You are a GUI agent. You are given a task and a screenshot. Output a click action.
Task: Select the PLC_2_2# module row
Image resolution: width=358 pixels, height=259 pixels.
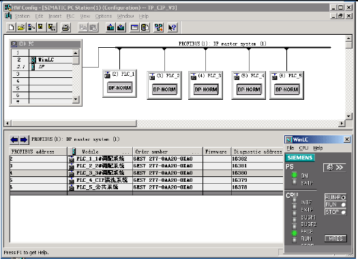tap(146, 165)
